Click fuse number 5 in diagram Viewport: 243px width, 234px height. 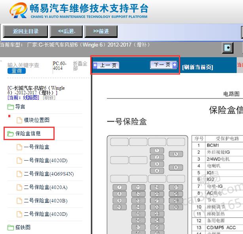176,154
